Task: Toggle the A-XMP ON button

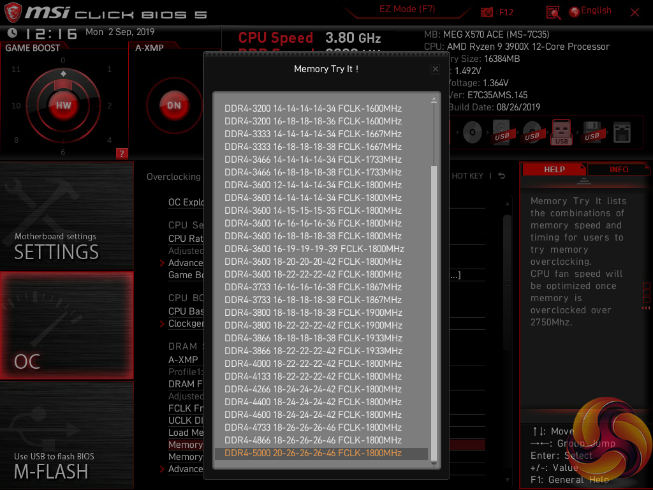Action: click(x=174, y=105)
